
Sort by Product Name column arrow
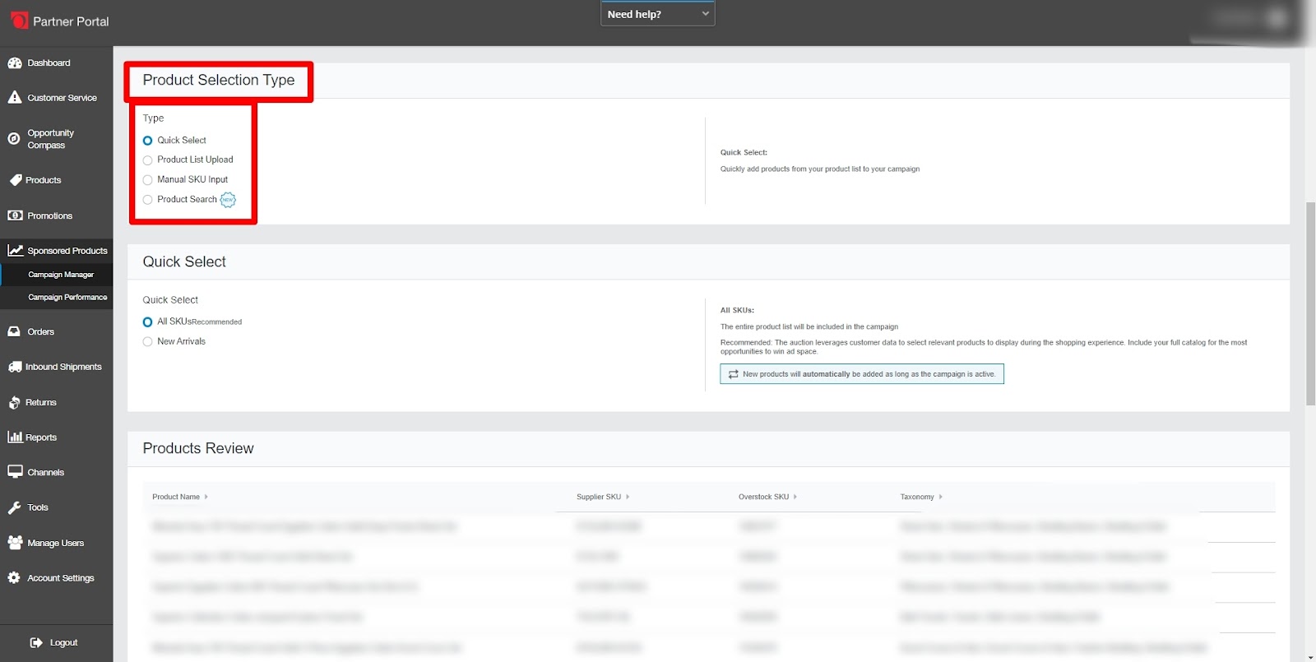[206, 497]
